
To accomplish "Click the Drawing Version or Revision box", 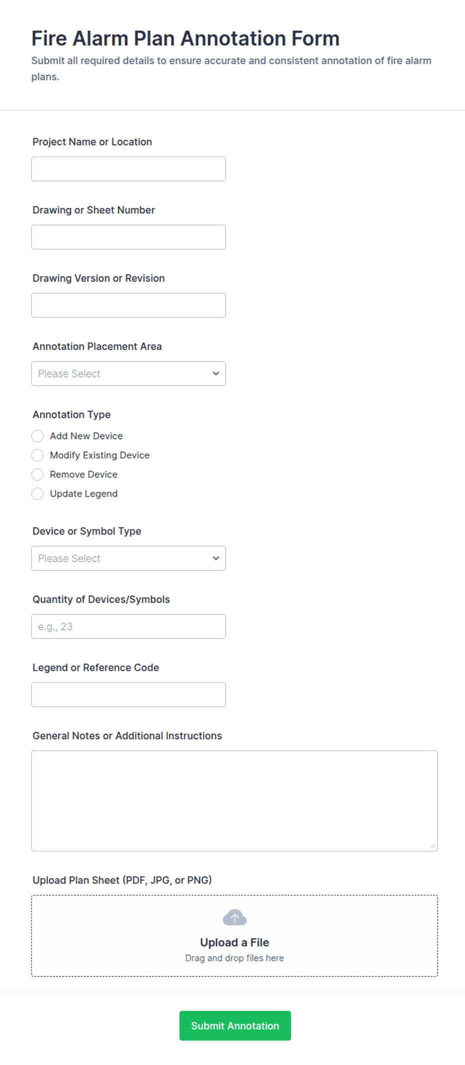I will coord(128,304).
